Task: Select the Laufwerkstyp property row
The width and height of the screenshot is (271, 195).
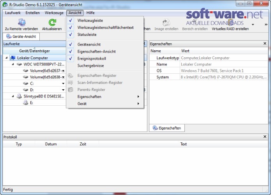Action: (x=209, y=58)
